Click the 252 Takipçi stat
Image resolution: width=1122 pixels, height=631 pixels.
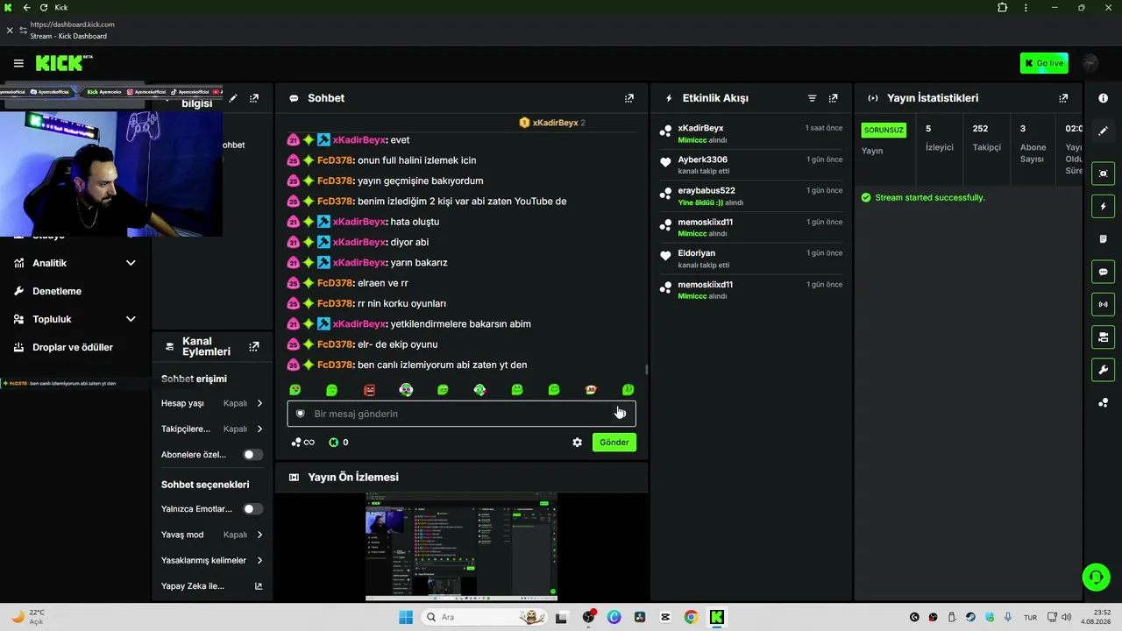pyautogui.click(x=986, y=138)
